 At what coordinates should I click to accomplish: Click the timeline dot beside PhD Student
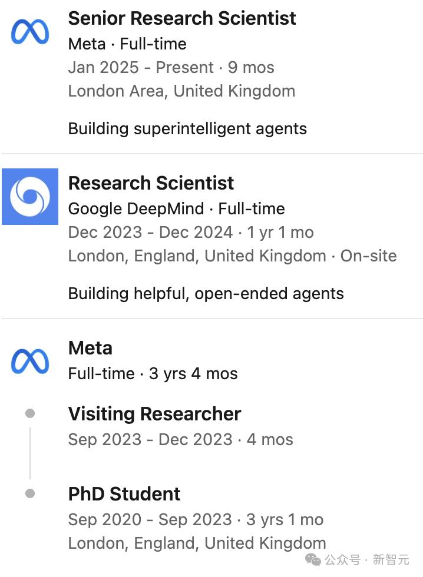[x=30, y=493]
